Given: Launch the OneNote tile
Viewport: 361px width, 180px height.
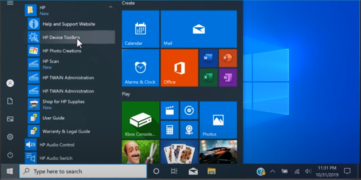Looking at the screenshot, I should (228, 77).
